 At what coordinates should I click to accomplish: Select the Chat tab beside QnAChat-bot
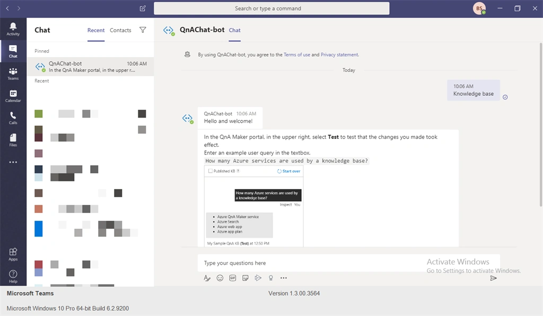coord(234,30)
